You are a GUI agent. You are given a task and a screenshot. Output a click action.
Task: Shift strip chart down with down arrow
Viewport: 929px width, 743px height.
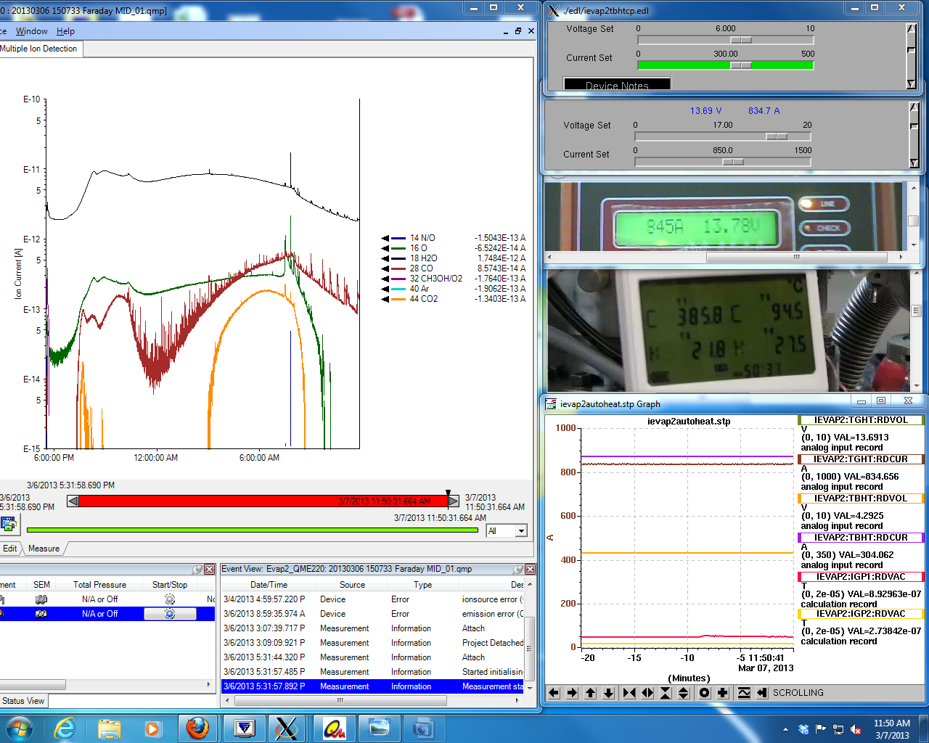point(609,693)
